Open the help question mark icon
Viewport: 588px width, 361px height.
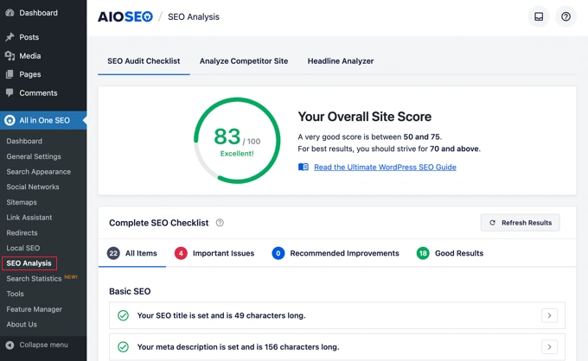pyautogui.click(x=566, y=16)
